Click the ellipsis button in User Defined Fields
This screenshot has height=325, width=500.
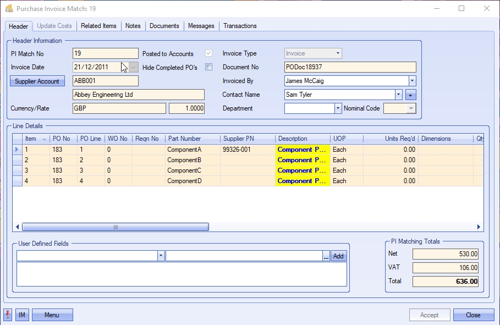pyautogui.click(x=326, y=256)
